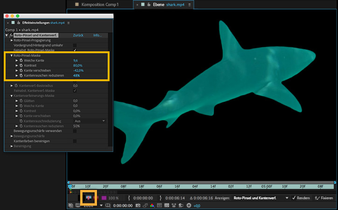
Task: Click the stopwatch next to Weiche Kante
Action: click(21, 60)
